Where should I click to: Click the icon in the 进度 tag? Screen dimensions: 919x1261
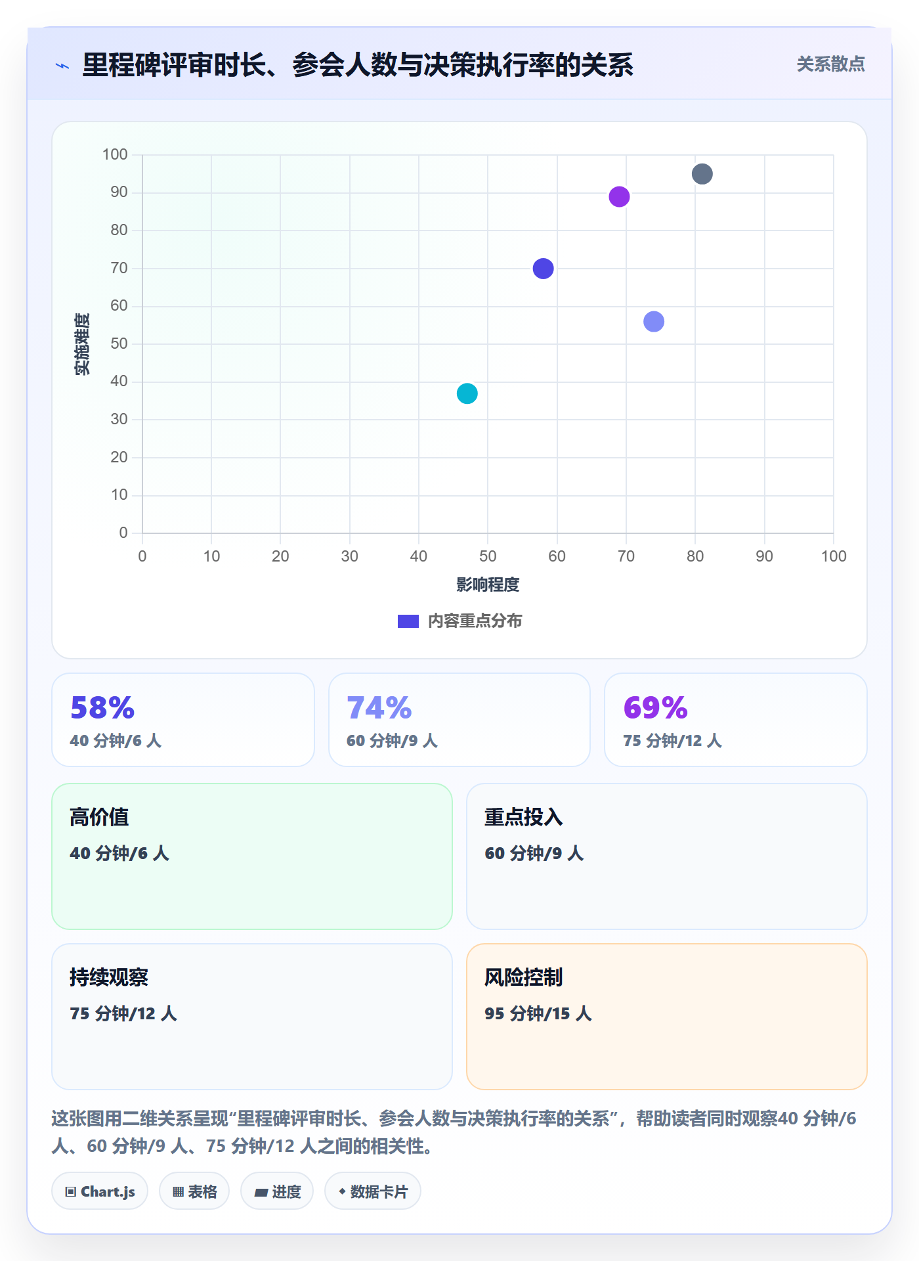coord(261,1192)
